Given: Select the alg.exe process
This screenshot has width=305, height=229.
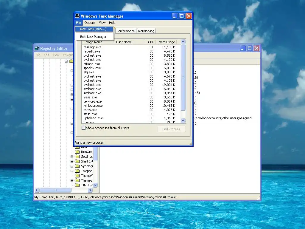Looking at the screenshot, I should point(89,72).
